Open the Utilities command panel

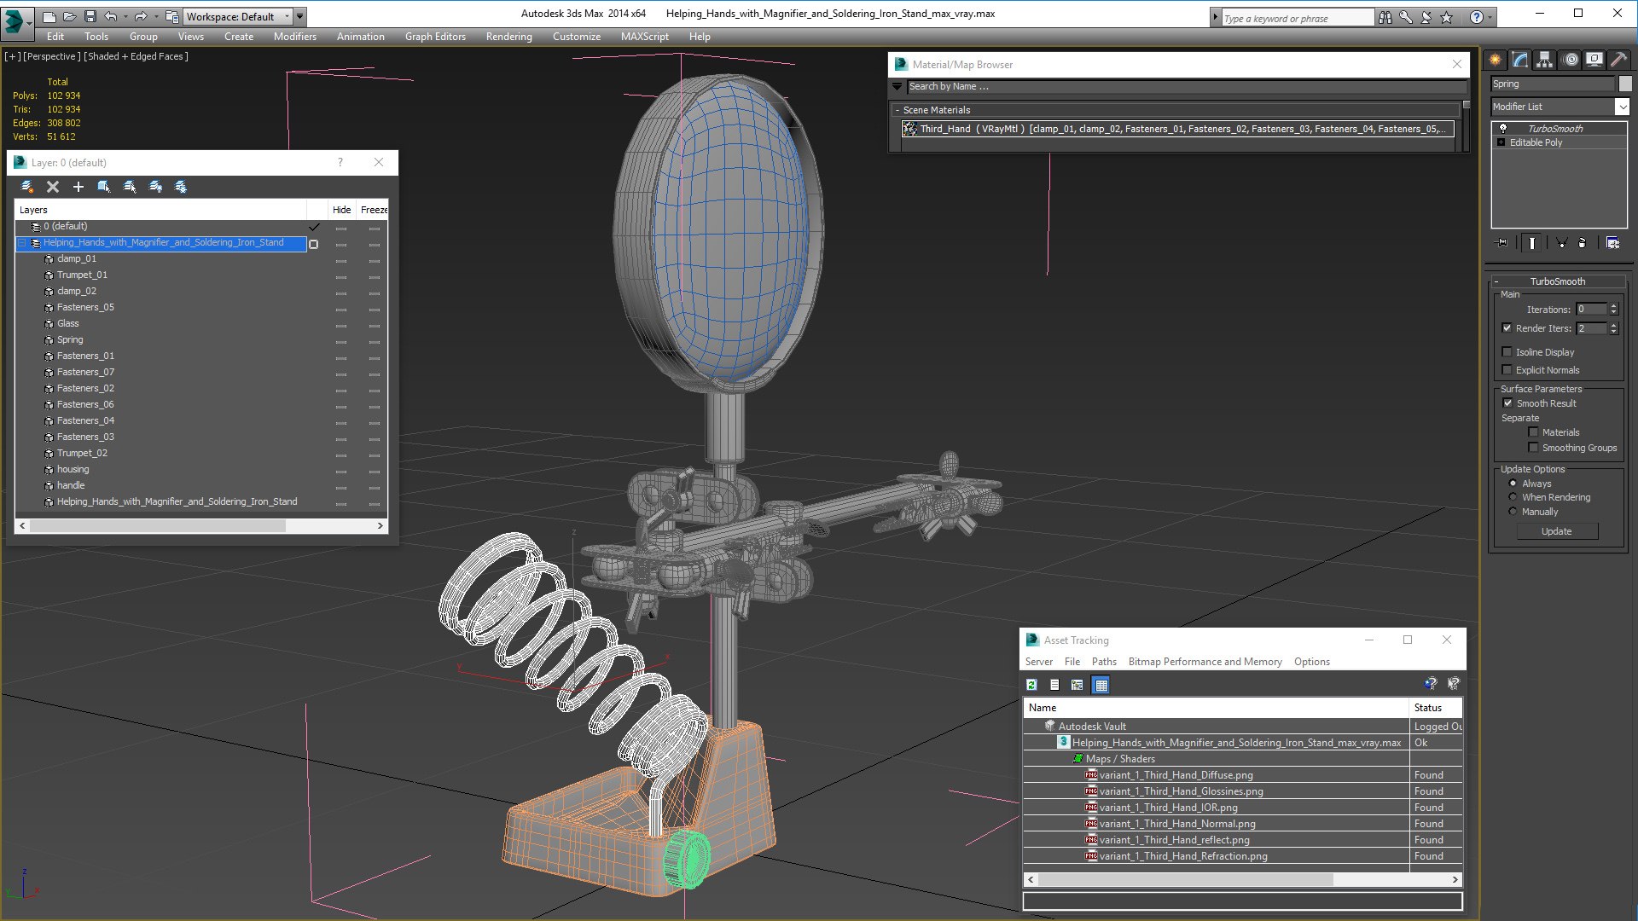(x=1618, y=60)
